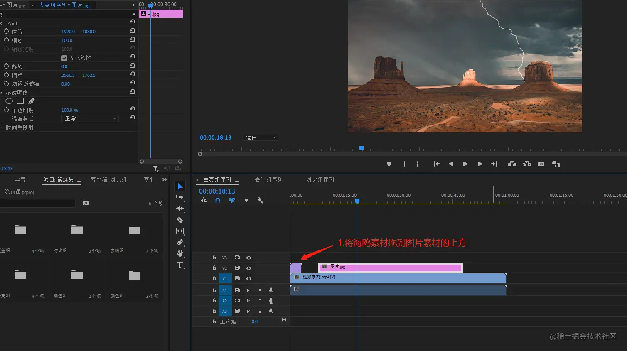The width and height of the screenshot is (627, 351).
Task: Switch to 去暗组序列 timeline tab
Action: pos(268,179)
